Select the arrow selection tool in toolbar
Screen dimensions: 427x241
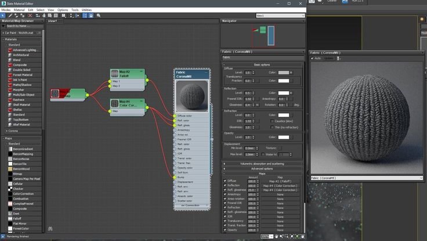(x=3, y=16)
